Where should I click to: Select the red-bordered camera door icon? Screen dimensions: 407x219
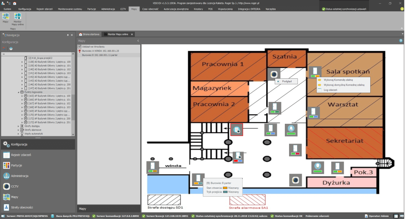pyautogui.click(x=237, y=130)
